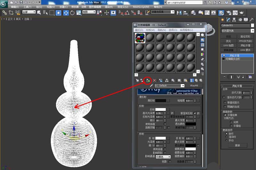
Task: Click the red X reset material icon
Action: [154, 80]
